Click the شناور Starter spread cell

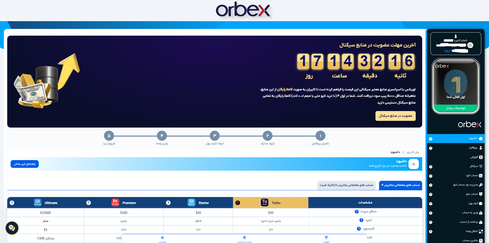(x=198, y=221)
